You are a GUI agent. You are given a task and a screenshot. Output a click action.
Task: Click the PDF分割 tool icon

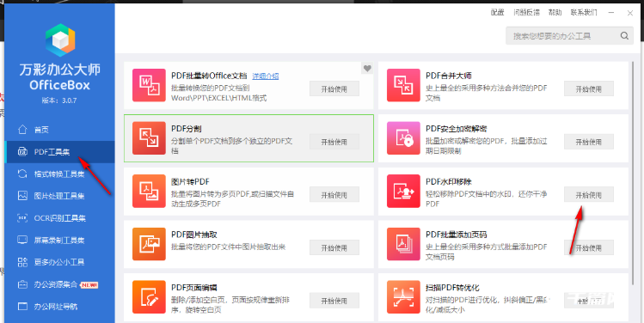point(149,138)
